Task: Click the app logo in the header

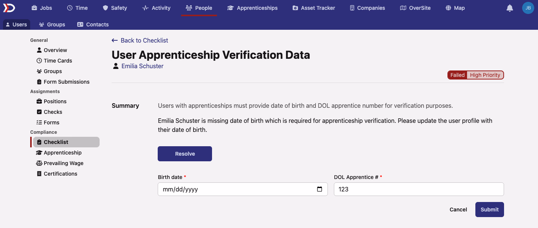Action: coord(9,8)
